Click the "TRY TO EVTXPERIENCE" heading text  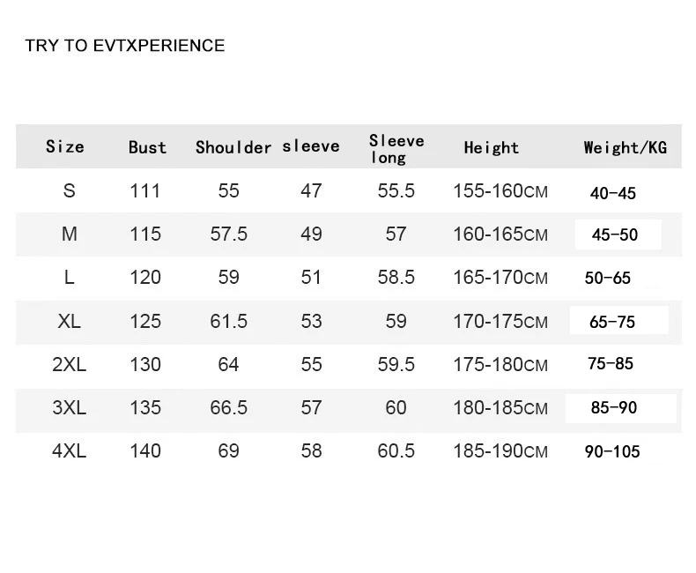[x=125, y=46]
